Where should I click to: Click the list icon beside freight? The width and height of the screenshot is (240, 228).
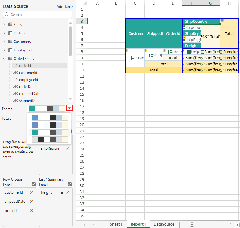coord(62,192)
